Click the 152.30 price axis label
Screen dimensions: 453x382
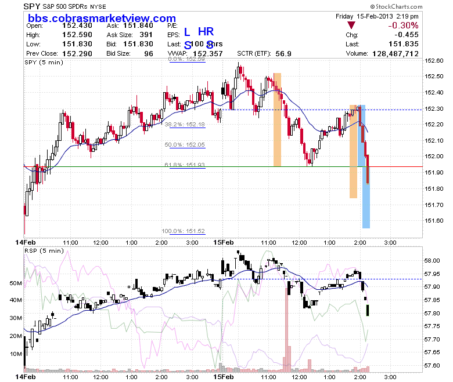click(x=434, y=109)
